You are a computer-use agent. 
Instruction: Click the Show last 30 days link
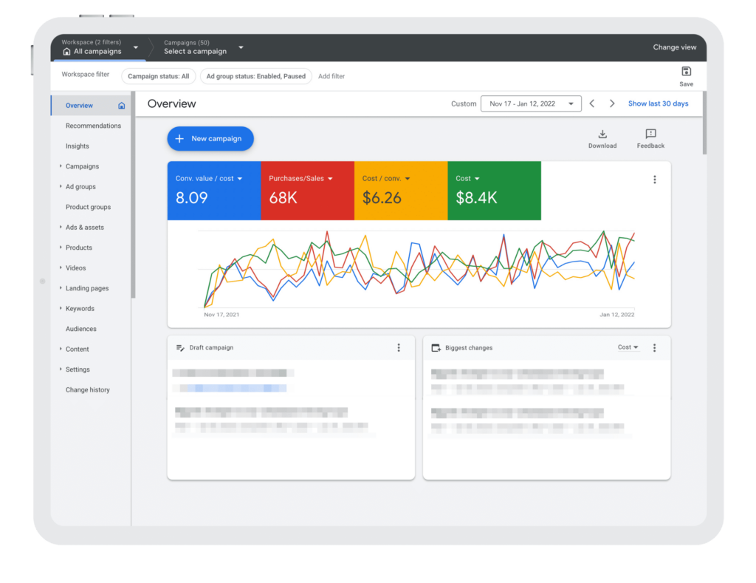(658, 104)
